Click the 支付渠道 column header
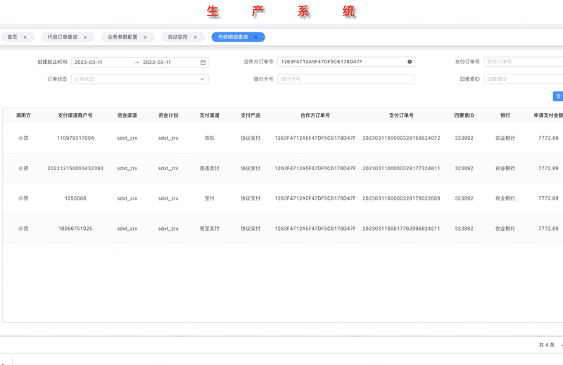The height and width of the screenshot is (365, 563). coord(209,115)
